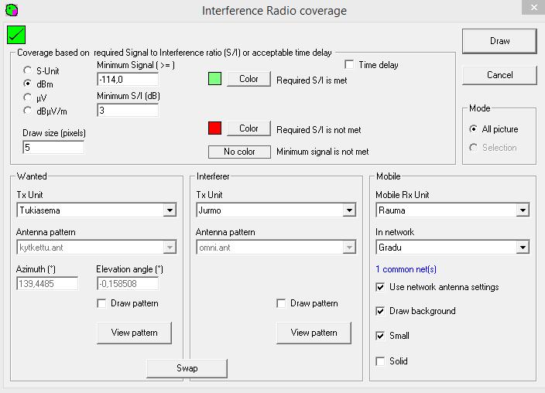The image size is (545, 393).
Task: Click Color button for Required S/I is met
Action: click(249, 79)
